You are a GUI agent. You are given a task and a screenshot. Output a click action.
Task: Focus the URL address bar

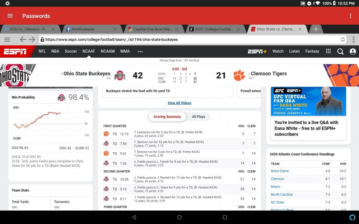pos(192,39)
